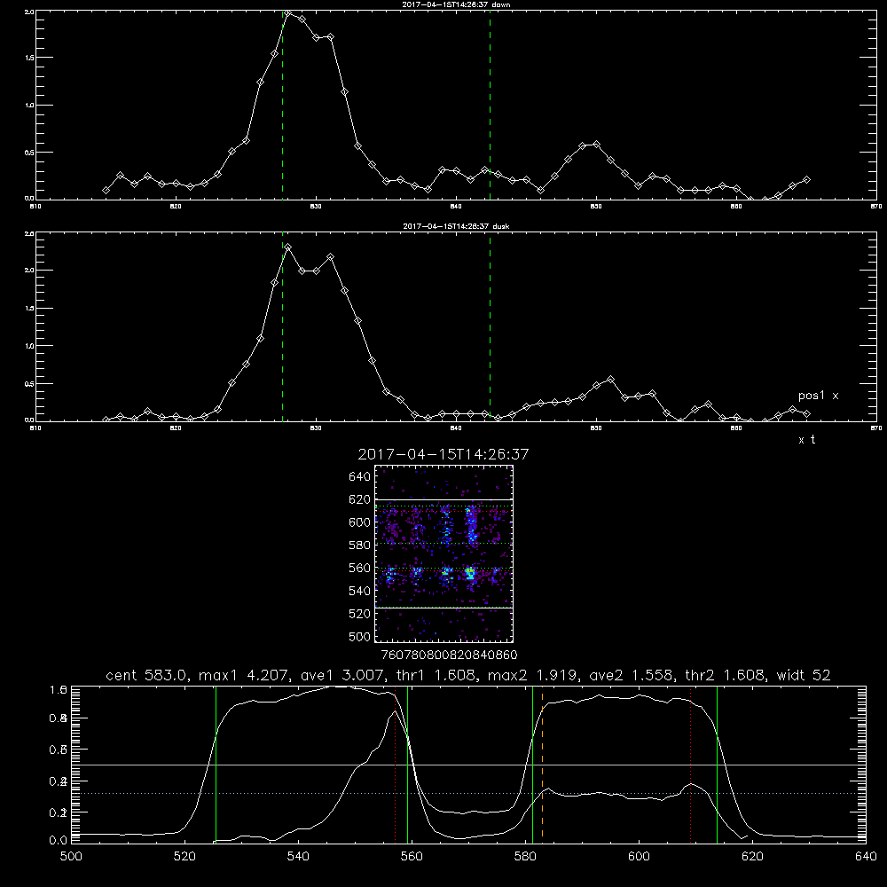Click bottom plot x-axis label '640'
This screenshot has height=887, width=887.
click(x=866, y=857)
